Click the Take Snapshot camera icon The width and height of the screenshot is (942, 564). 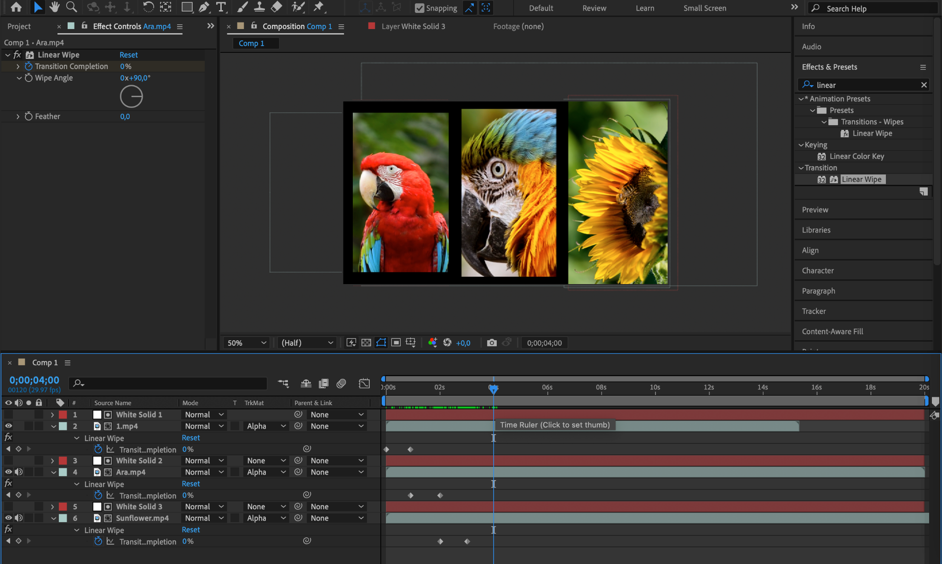(492, 343)
